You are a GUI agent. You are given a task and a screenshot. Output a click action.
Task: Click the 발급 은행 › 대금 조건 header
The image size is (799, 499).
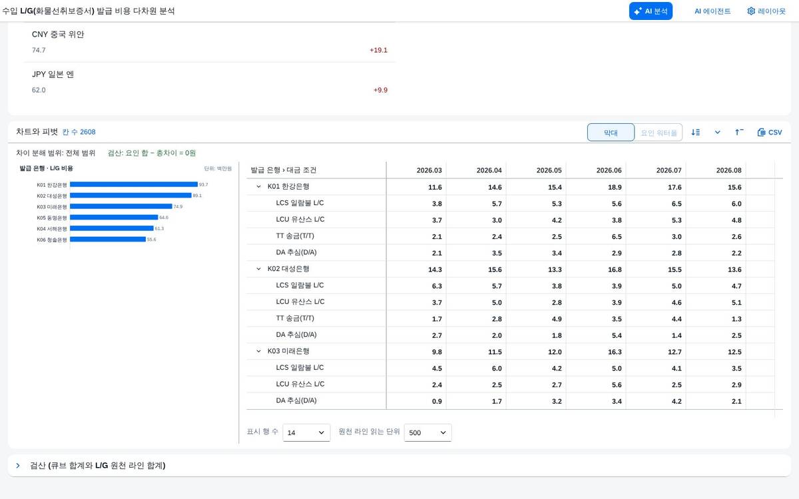pyautogui.click(x=316, y=170)
